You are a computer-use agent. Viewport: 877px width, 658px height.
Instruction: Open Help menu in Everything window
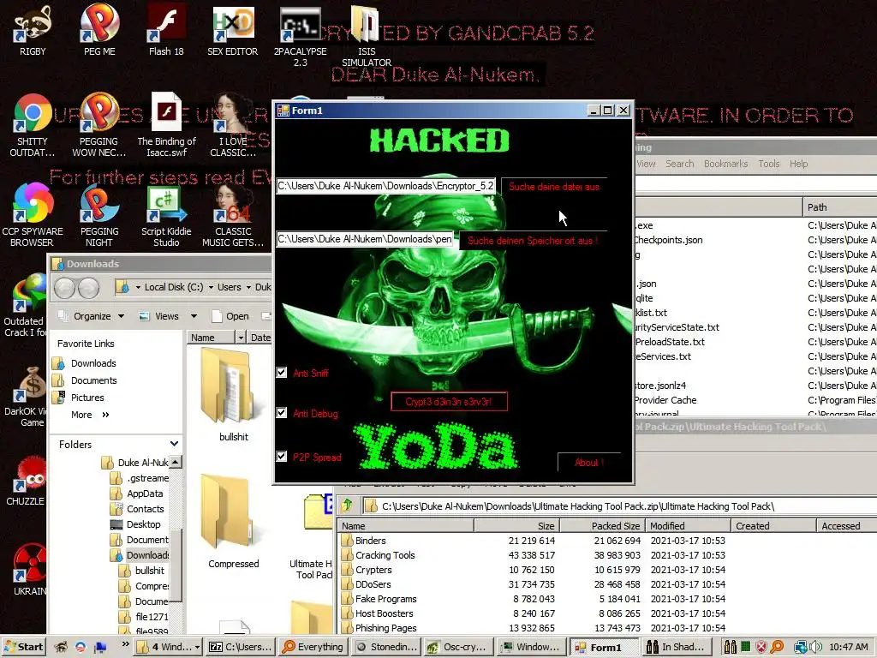(799, 164)
